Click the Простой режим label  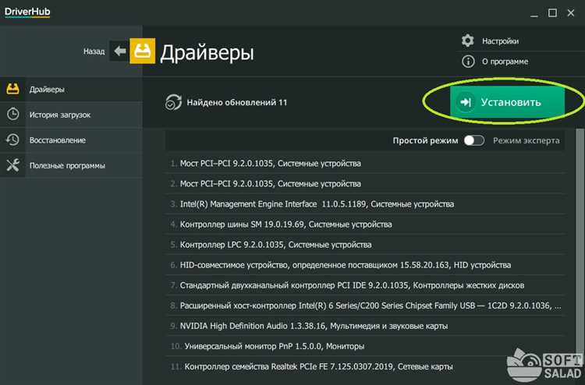coord(425,140)
